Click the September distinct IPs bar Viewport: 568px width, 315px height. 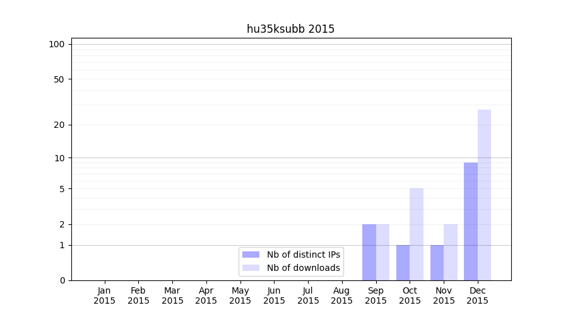(369, 252)
